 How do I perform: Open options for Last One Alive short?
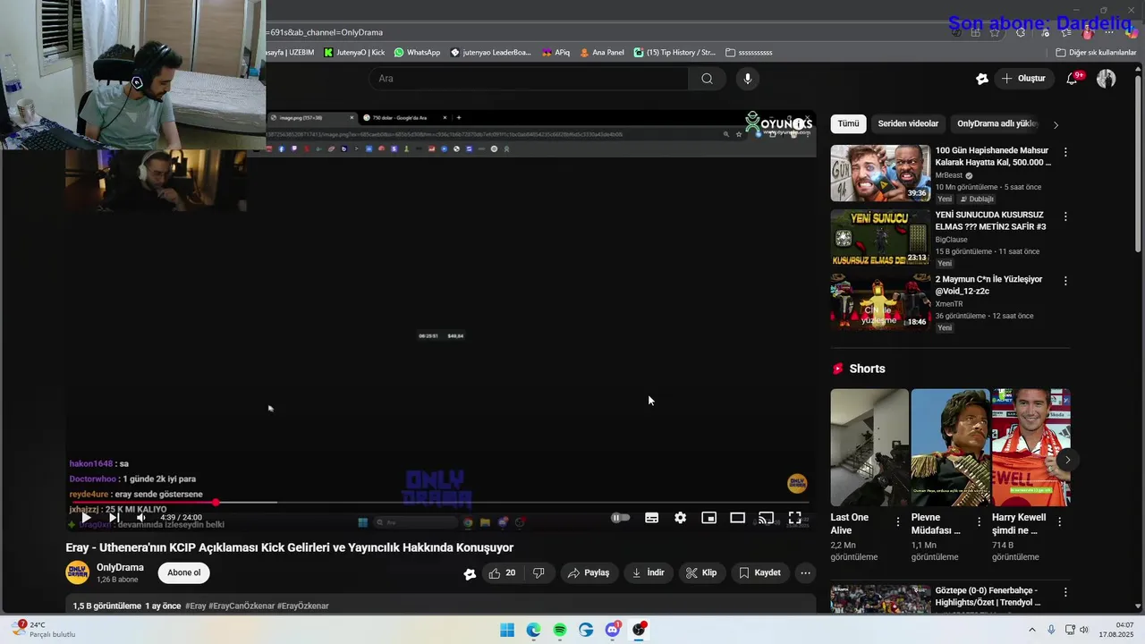pos(898,521)
